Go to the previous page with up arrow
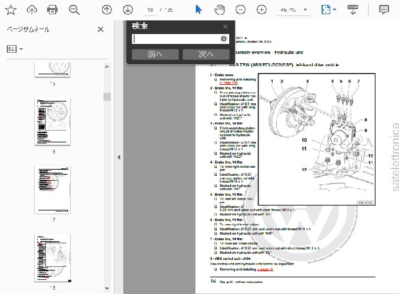The height and width of the screenshot is (294, 399). click(107, 10)
